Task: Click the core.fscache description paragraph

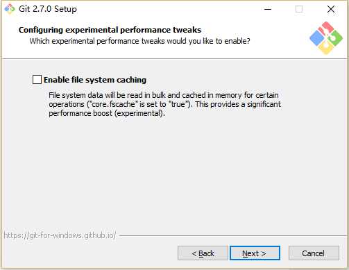Action: [164, 104]
